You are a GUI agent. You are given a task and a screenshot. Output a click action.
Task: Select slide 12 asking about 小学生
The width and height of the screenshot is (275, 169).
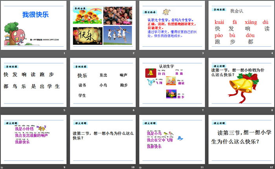coord(241,140)
